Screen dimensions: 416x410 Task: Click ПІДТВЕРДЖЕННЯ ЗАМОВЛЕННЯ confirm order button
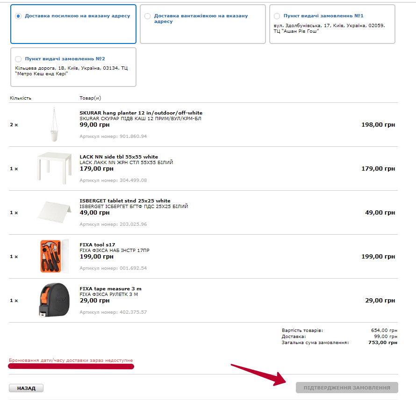click(x=347, y=388)
